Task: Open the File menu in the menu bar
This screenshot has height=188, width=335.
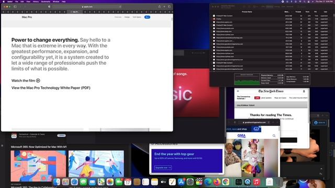Action: click(16, 2)
